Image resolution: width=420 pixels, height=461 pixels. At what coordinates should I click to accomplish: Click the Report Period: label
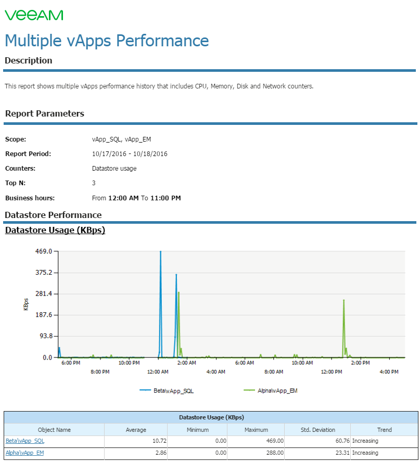tap(28, 154)
